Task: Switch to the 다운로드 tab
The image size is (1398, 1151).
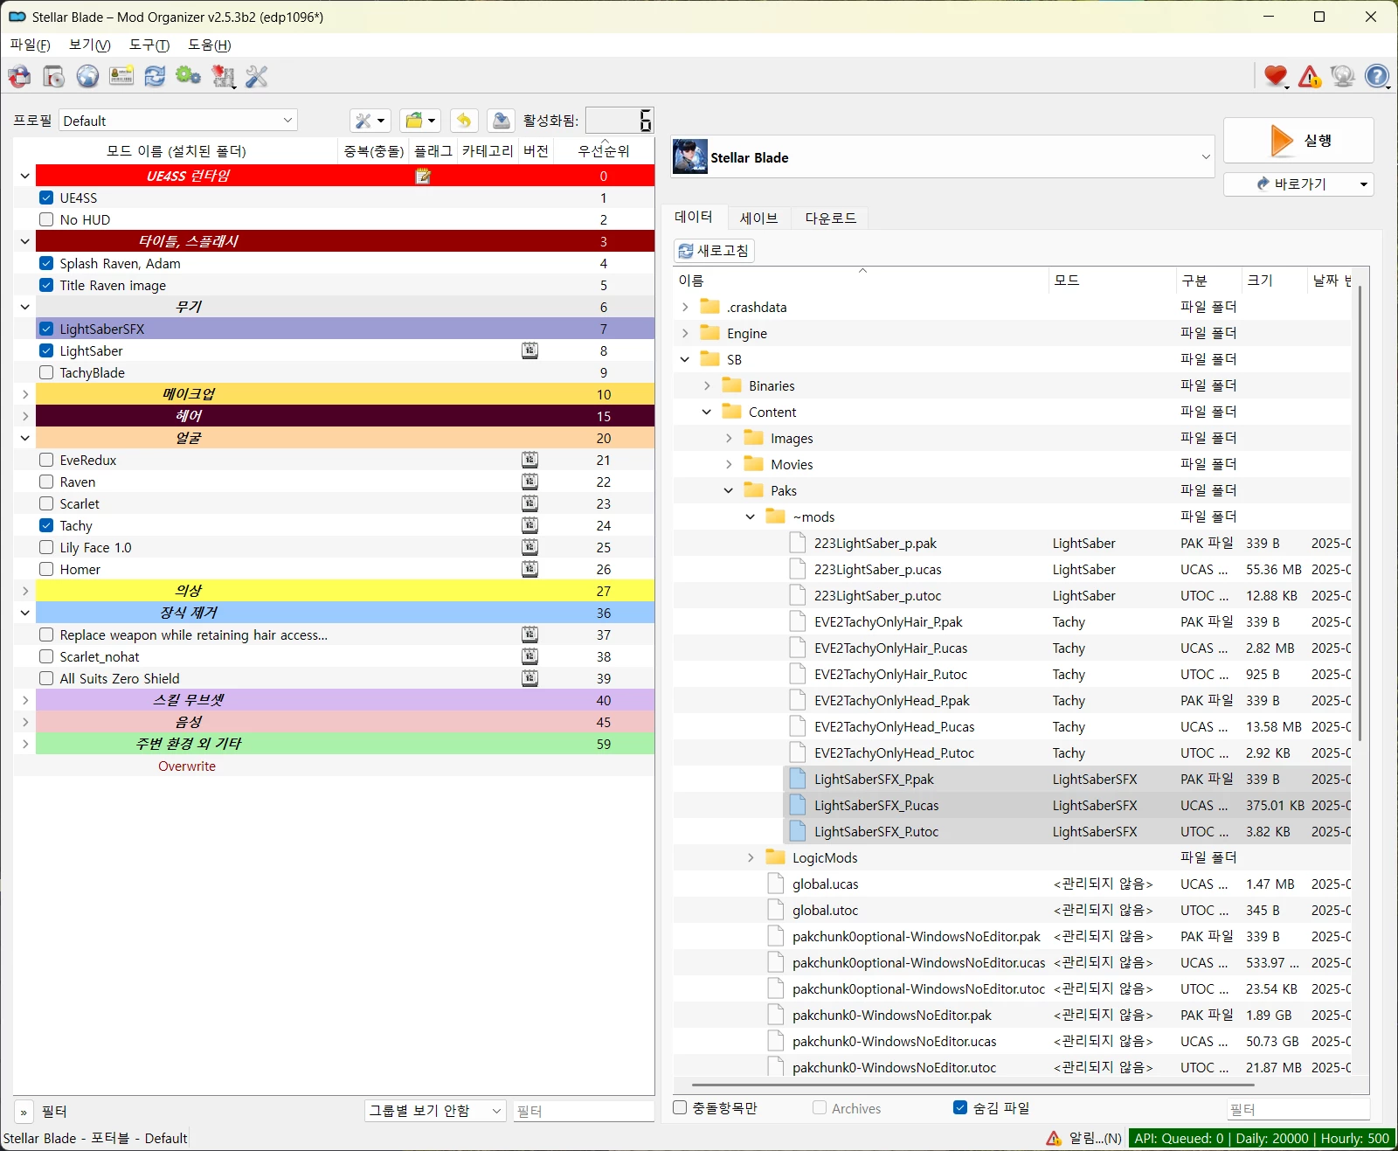Action: (x=831, y=218)
